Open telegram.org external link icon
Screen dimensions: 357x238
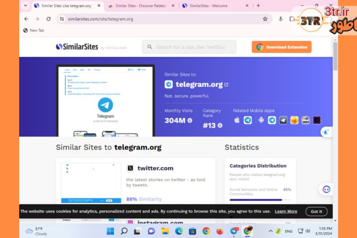point(226,85)
